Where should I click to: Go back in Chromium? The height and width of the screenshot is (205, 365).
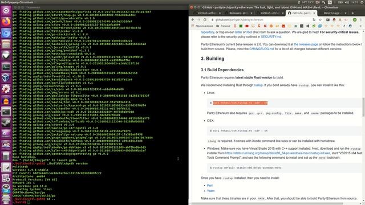coord(193,20)
